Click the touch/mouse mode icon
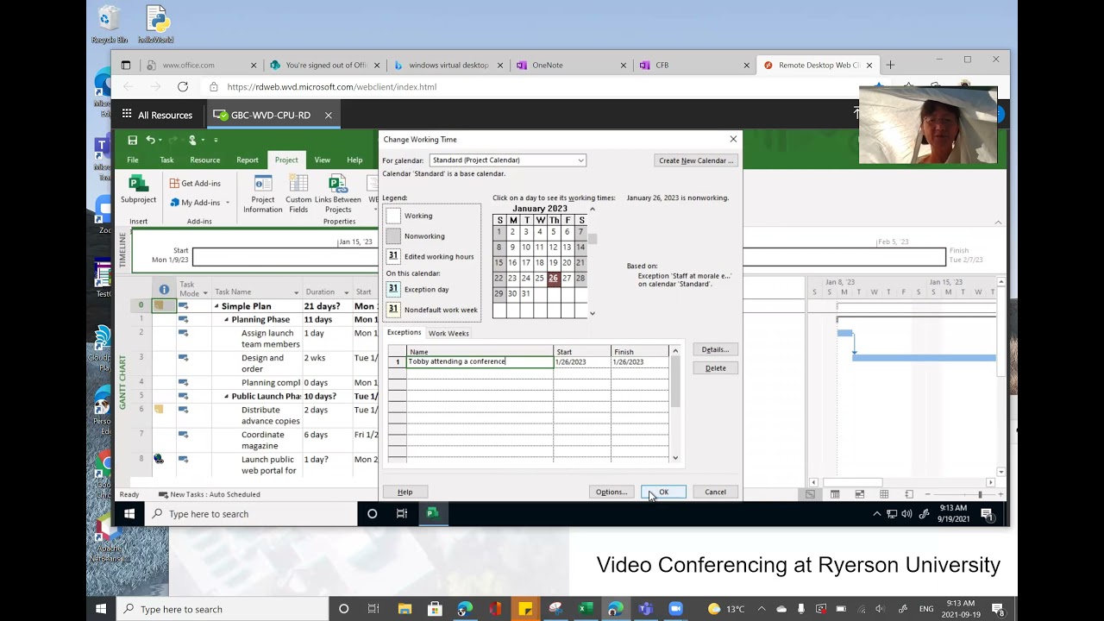The width and height of the screenshot is (1104, 621). 193,140
